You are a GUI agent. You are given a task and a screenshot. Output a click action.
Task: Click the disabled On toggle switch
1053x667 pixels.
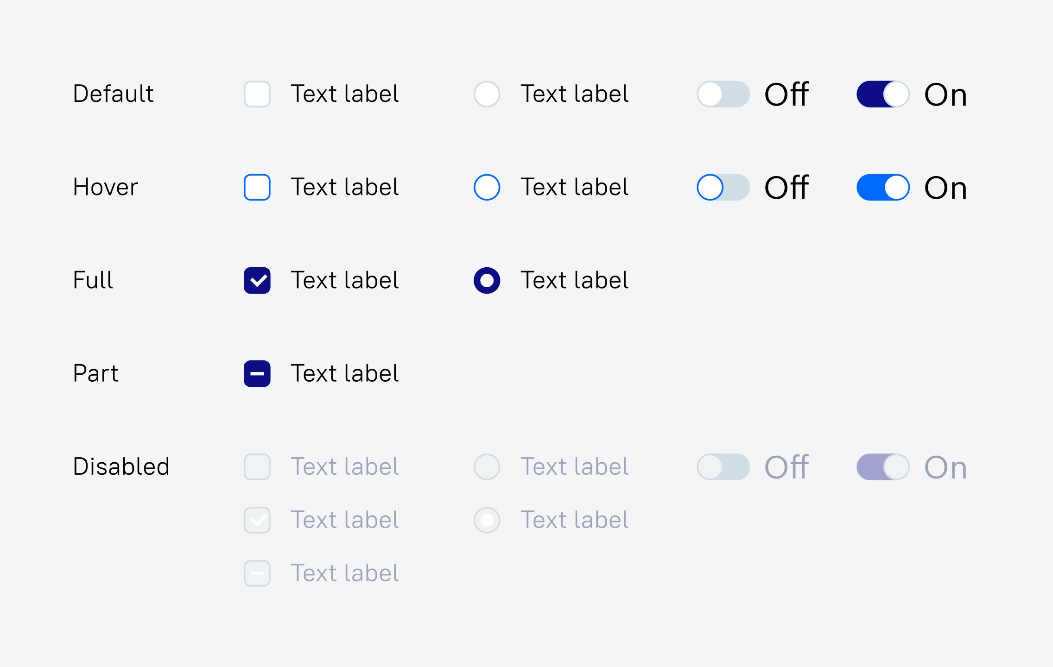pos(883,466)
